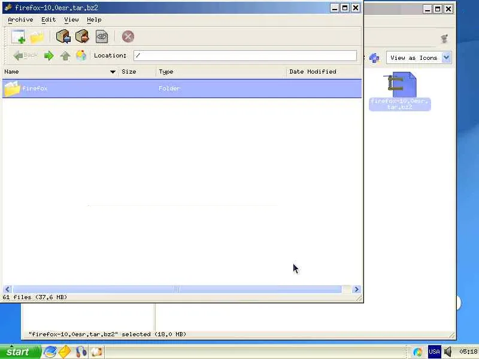Launch the web browser taskbar icon
The width and height of the screenshot is (479, 359).
pyautogui.click(x=50, y=352)
